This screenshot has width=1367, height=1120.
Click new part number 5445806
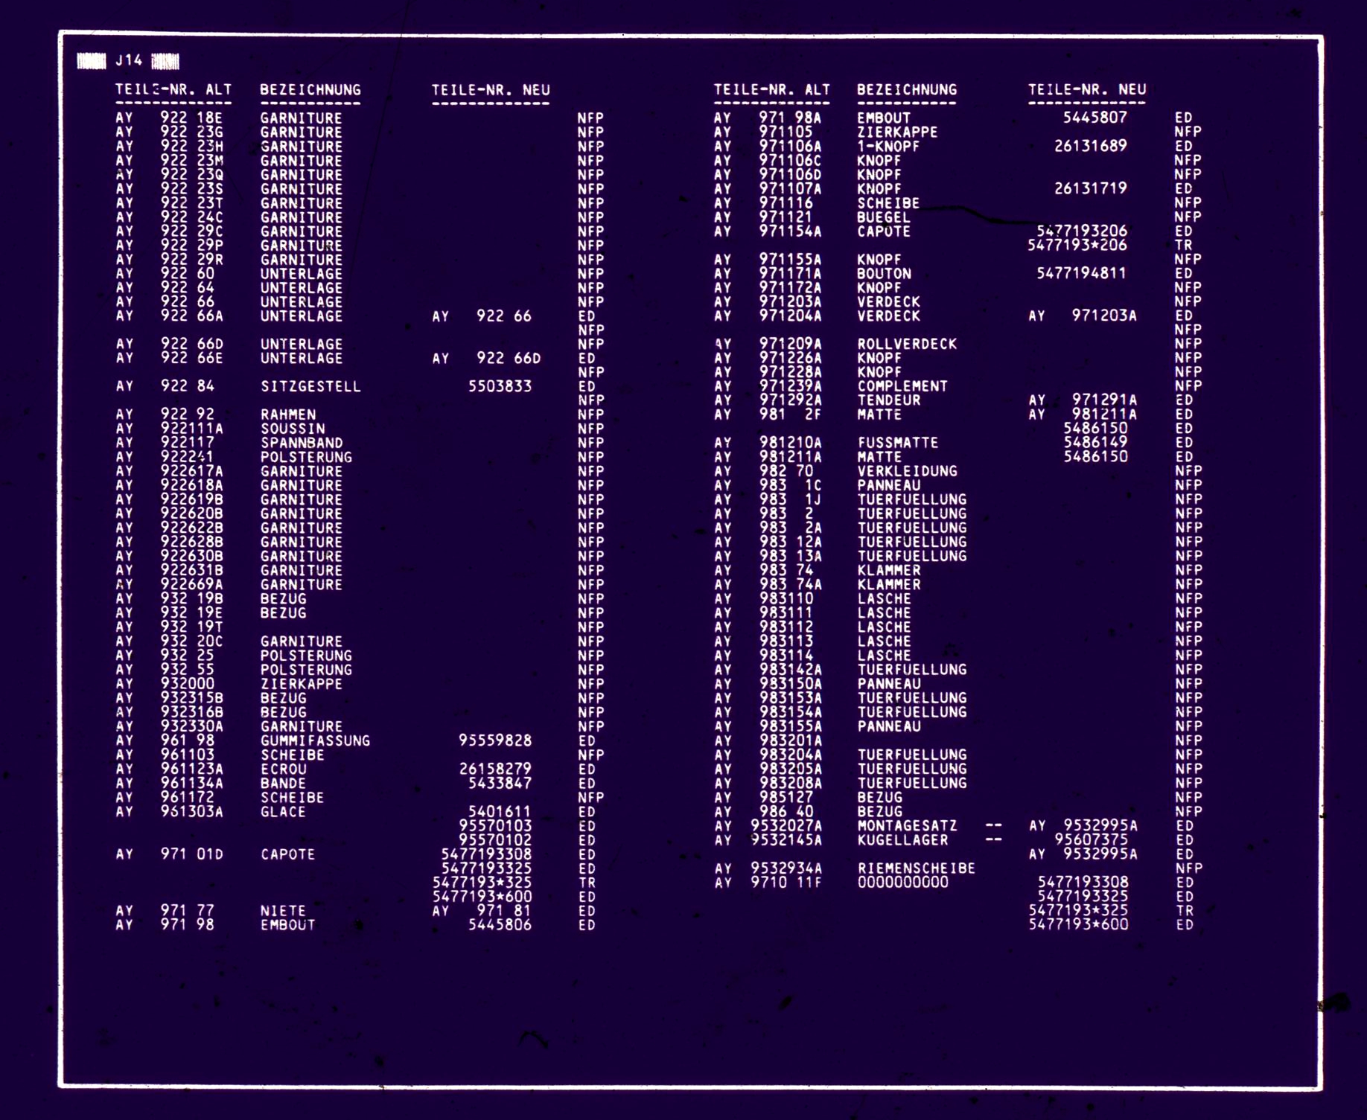500,925
